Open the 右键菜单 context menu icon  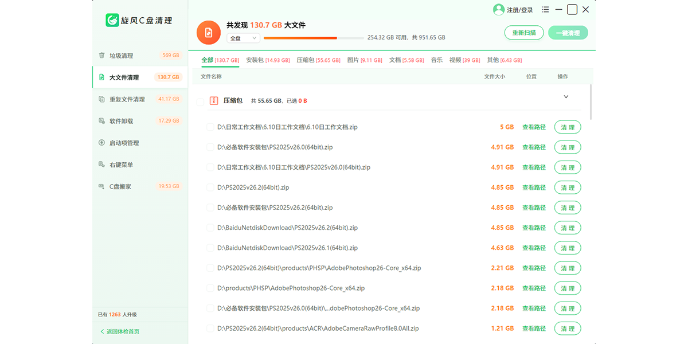[101, 165]
